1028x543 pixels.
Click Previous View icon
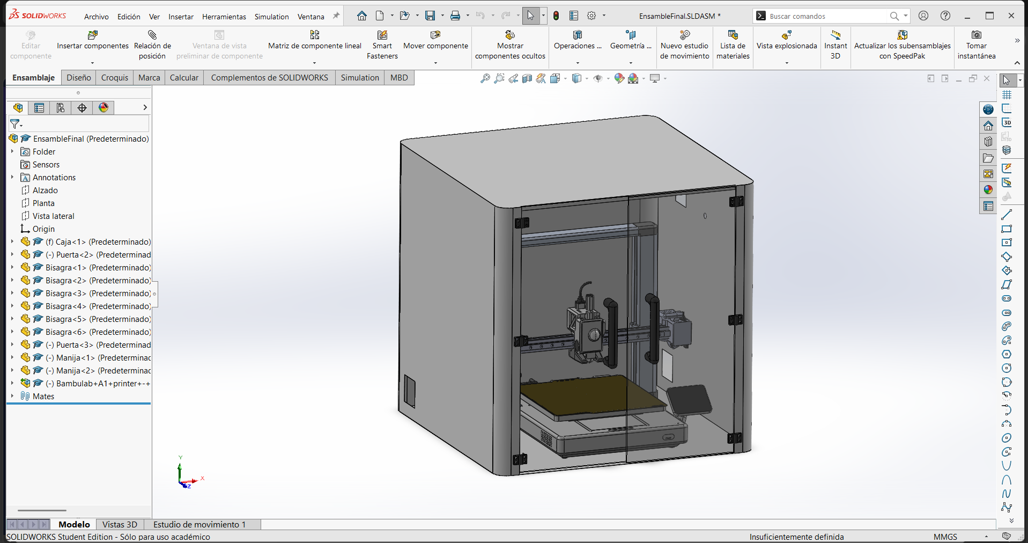513,78
